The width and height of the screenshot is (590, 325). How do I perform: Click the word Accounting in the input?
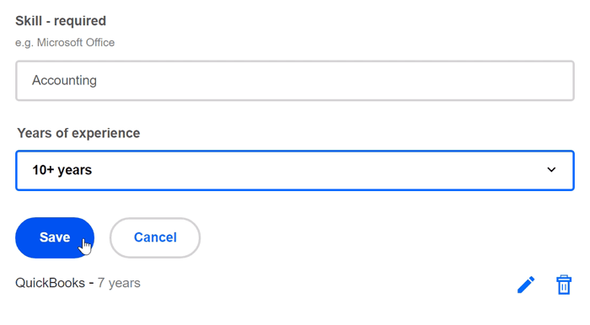click(64, 80)
